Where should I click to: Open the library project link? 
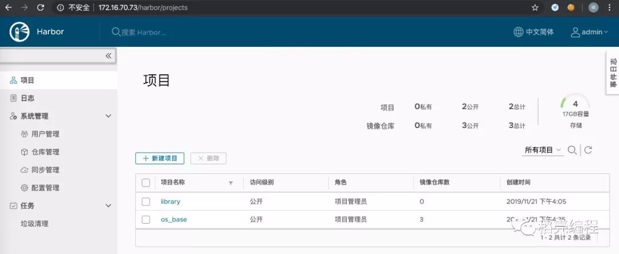171,201
